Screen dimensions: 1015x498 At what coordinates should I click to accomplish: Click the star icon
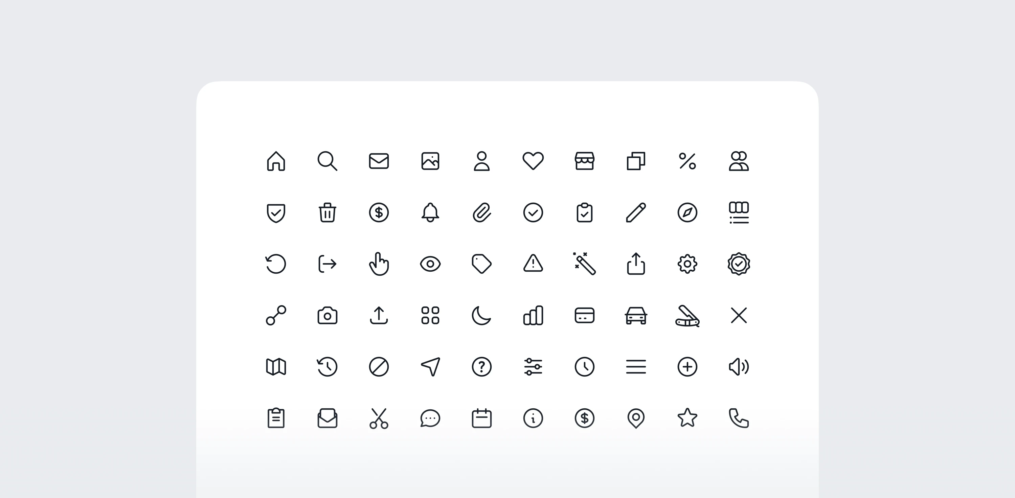point(687,418)
